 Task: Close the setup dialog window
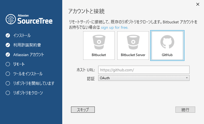(x=197, y=4)
